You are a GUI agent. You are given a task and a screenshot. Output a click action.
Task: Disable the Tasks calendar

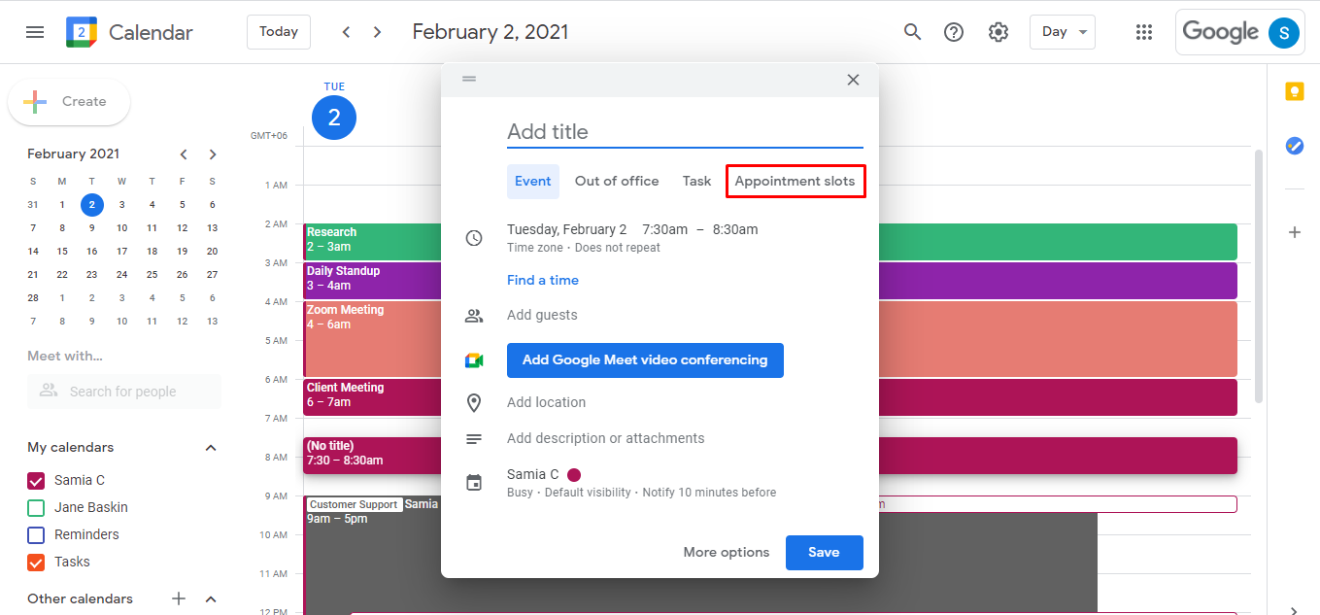click(x=36, y=562)
